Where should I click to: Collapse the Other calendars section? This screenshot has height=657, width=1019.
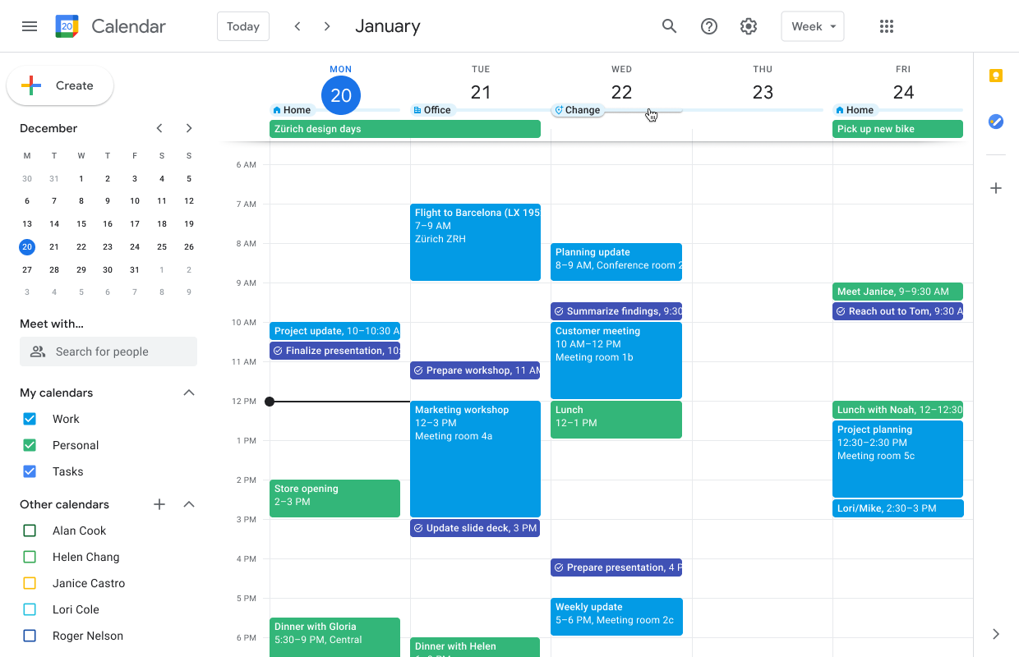click(189, 504)
